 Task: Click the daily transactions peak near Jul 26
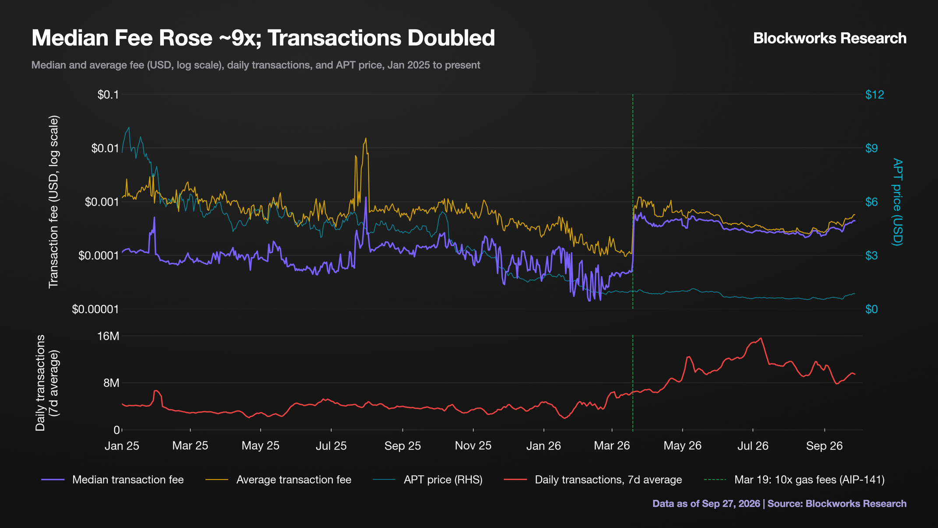pyautogui.click(x=761, y=338)
